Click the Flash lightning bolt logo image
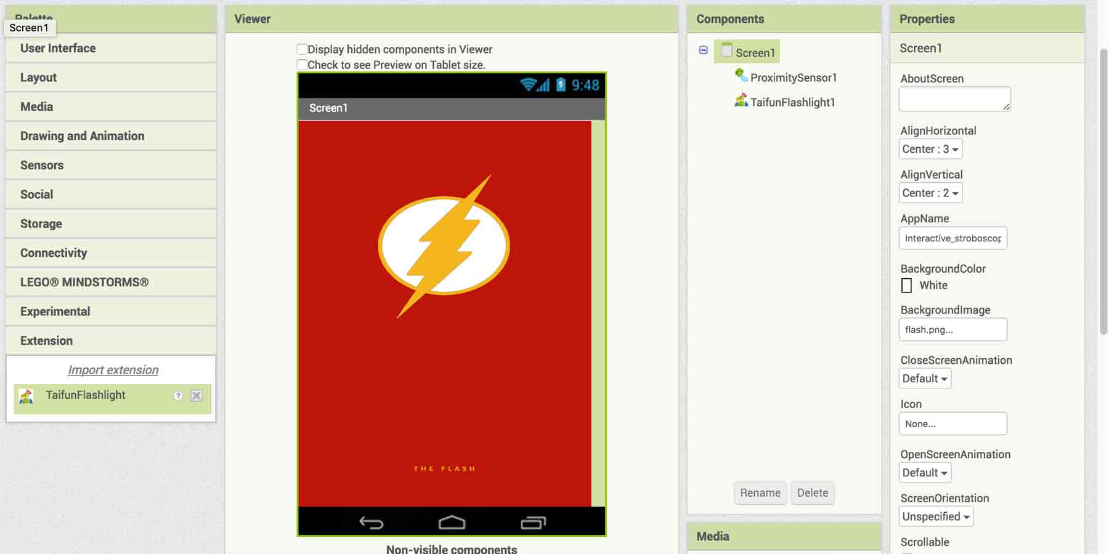 [444, 246]
